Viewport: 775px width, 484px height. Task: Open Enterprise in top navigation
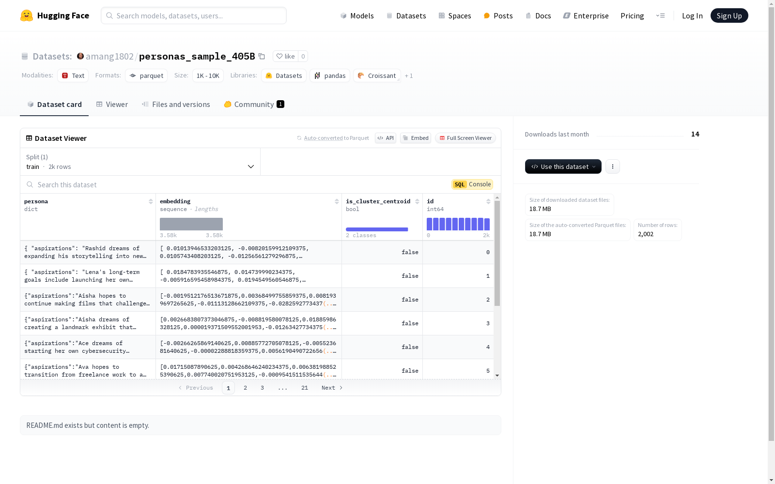(x=586, y=15)
